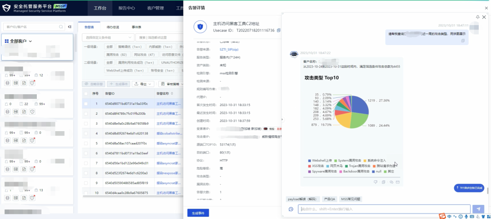Copy the Usecase ID with the copy icon
The width and height of the screenshot is (491, 219).
[x=279, y=31]
